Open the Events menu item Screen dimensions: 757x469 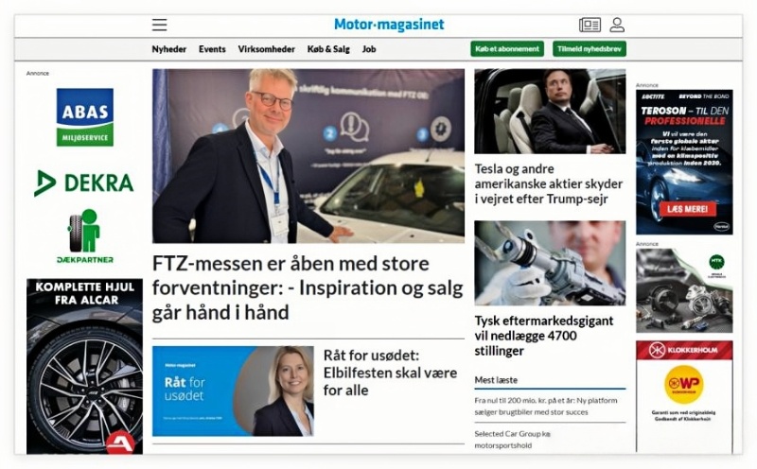point(212,49)
